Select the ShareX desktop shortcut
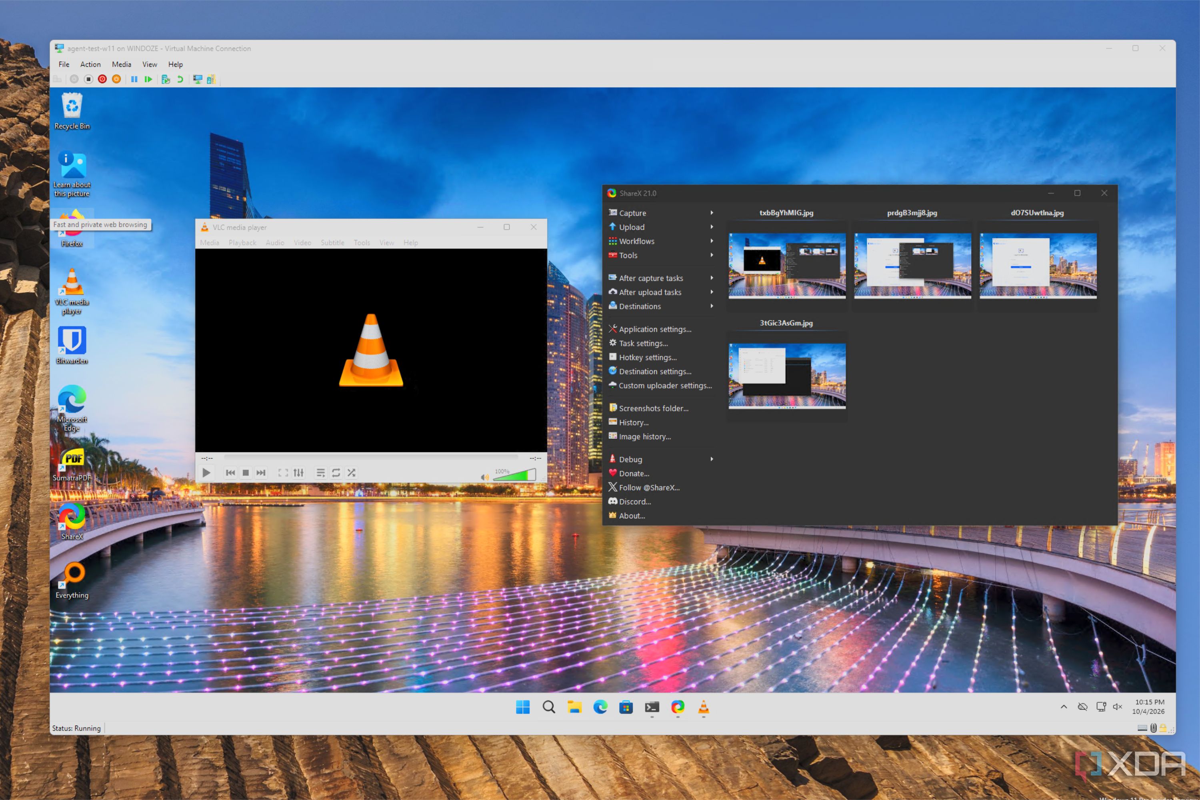1200x800 pixels. [72, 522]
